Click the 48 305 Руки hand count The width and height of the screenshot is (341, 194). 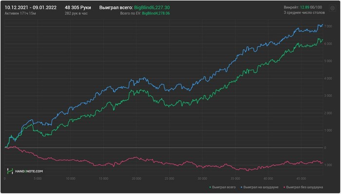78,8
